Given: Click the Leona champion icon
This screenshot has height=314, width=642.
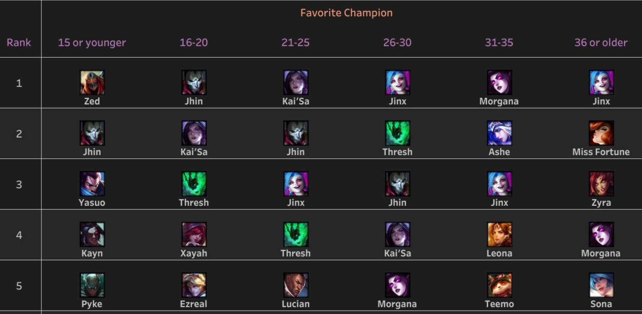Looking at the screenshot, I should coord(499,234).
